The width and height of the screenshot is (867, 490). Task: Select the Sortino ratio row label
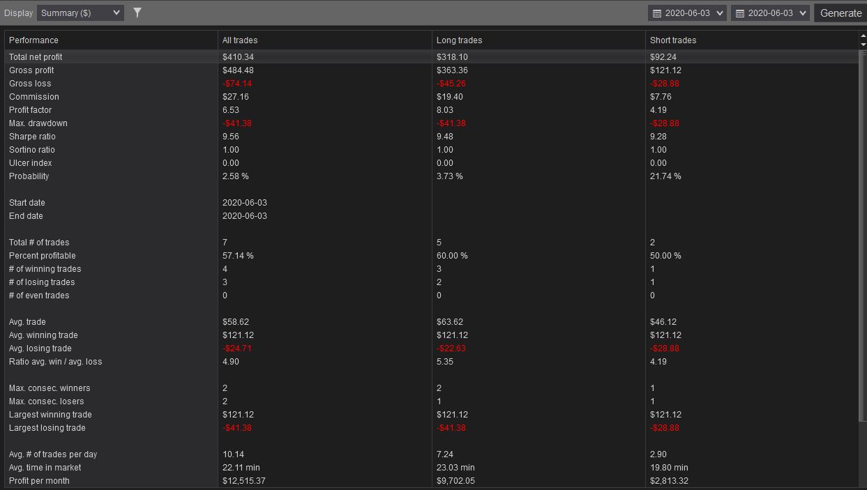point(32,150)
